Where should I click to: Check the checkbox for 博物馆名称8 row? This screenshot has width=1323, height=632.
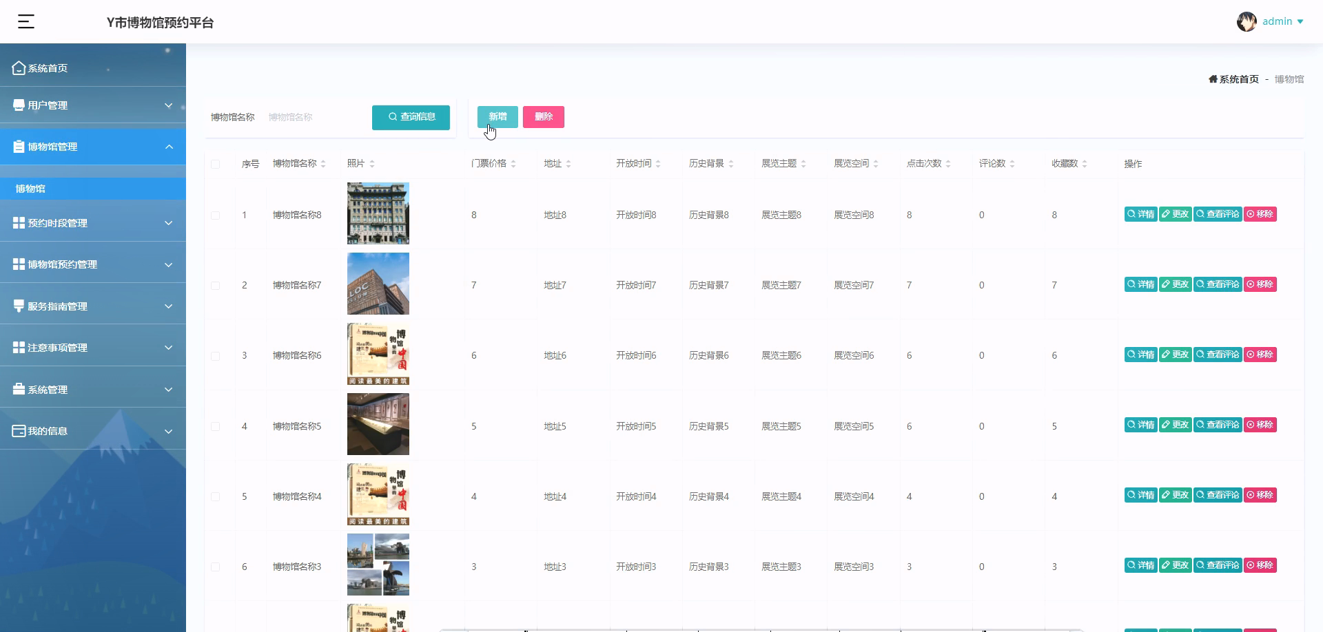point(216,215)
